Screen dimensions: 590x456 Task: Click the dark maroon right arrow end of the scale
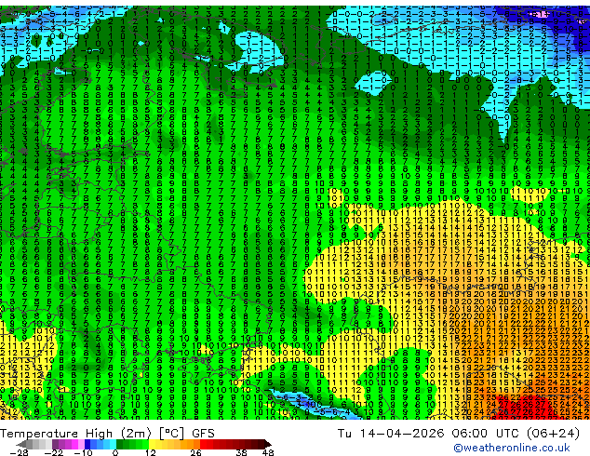coord(267,444)
